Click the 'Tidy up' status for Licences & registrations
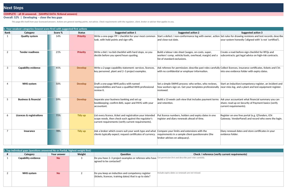The height and width of the screenshot is (190, 287). pyautogui.click(x=82, y=121)
